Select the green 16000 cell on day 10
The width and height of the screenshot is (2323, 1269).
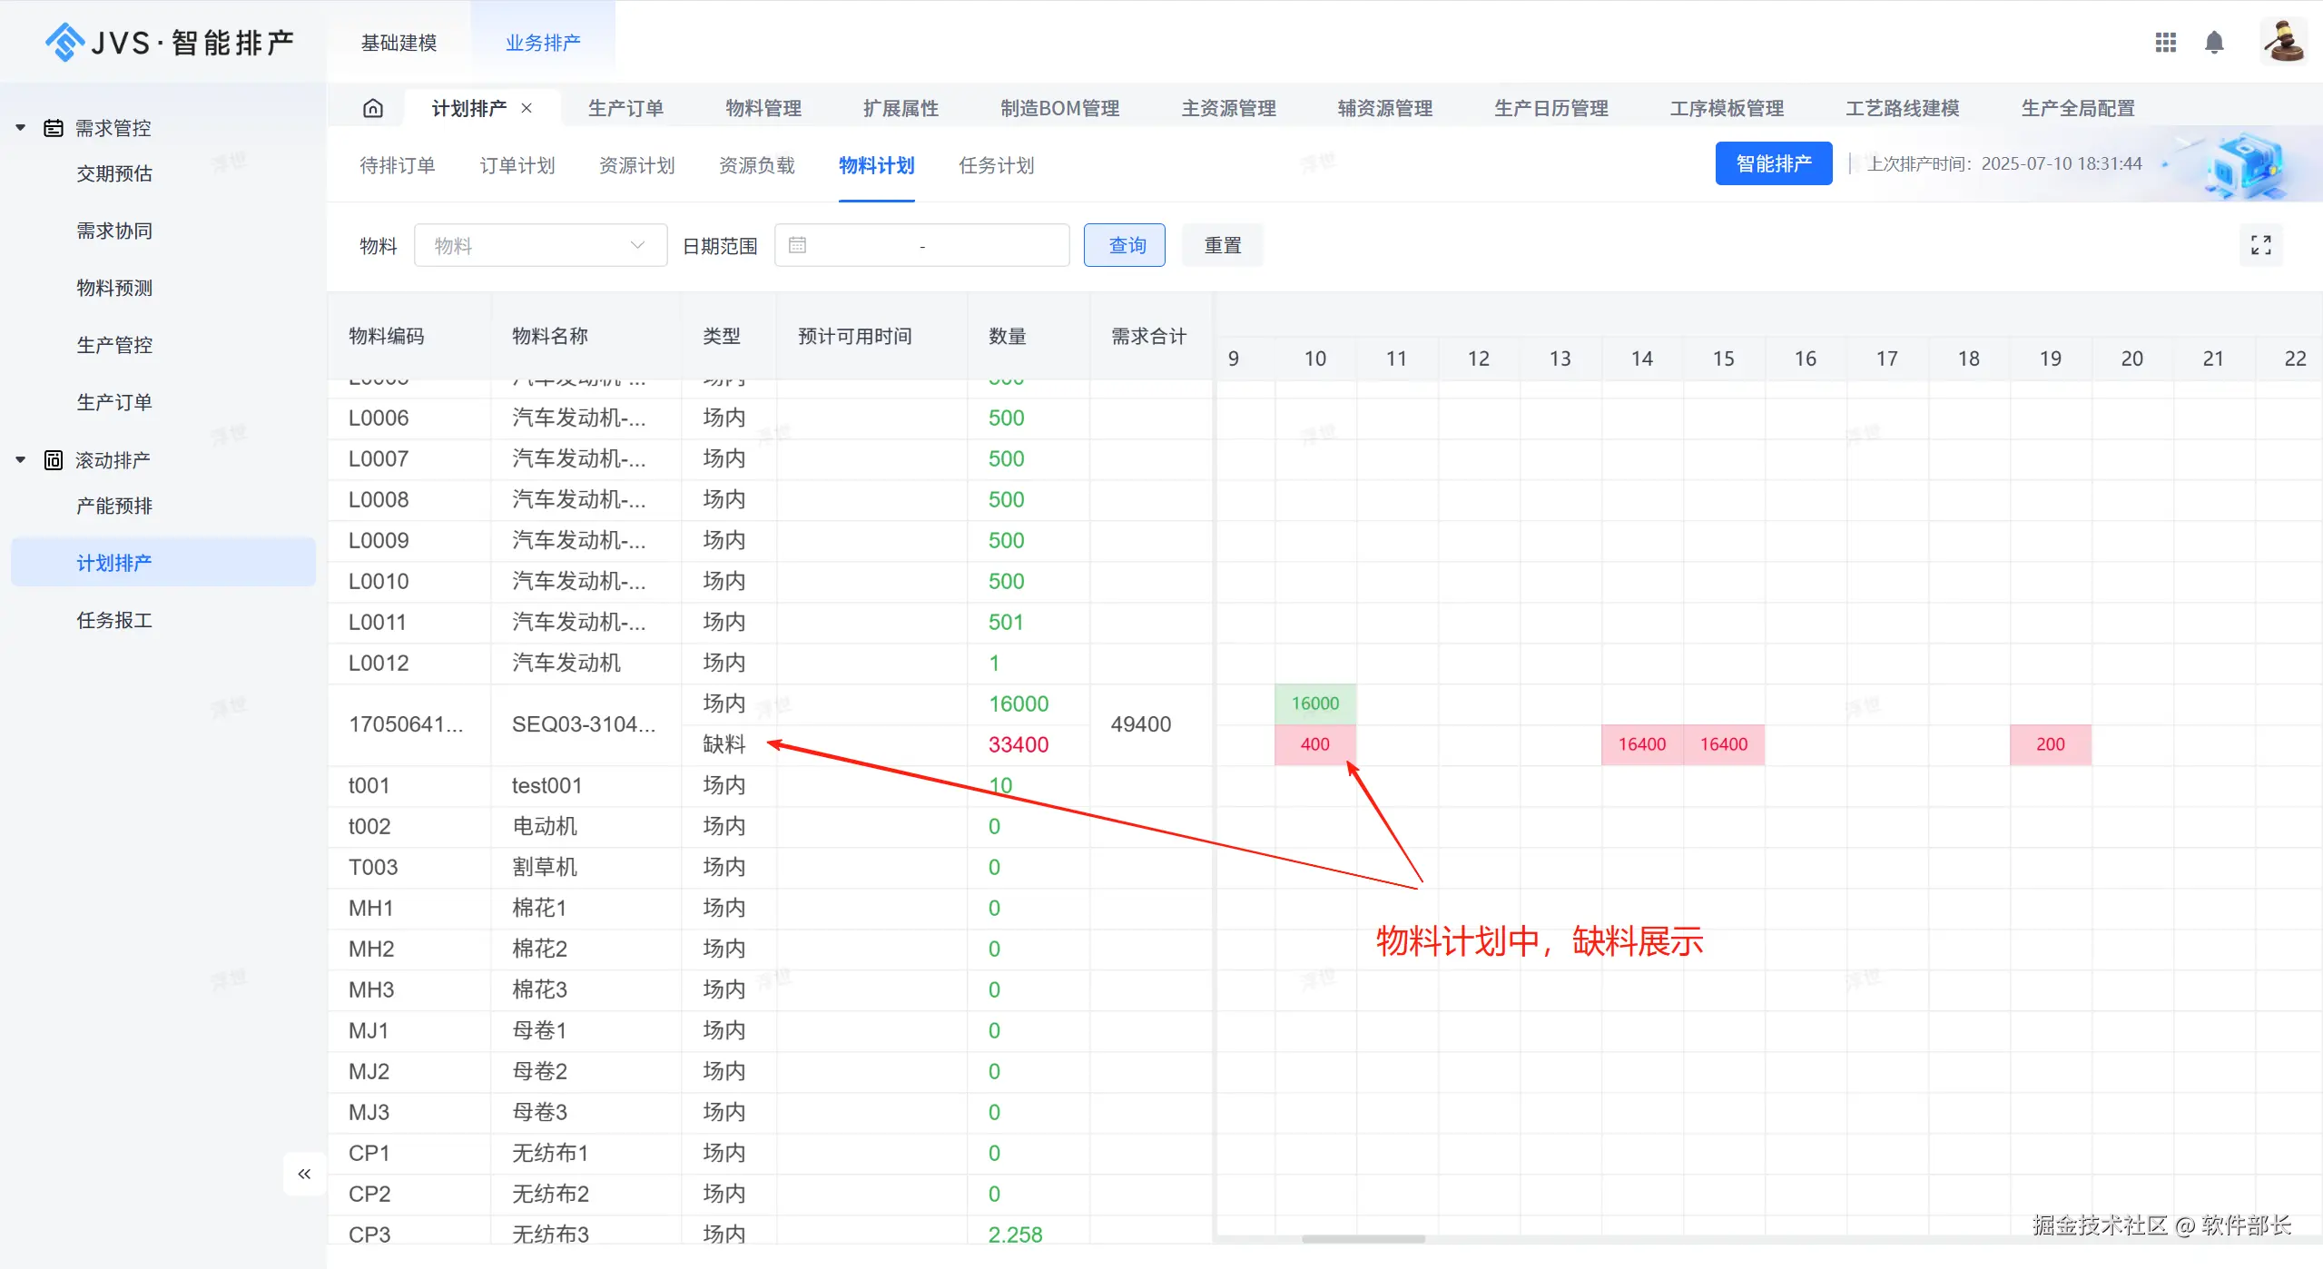[1314, 703]
